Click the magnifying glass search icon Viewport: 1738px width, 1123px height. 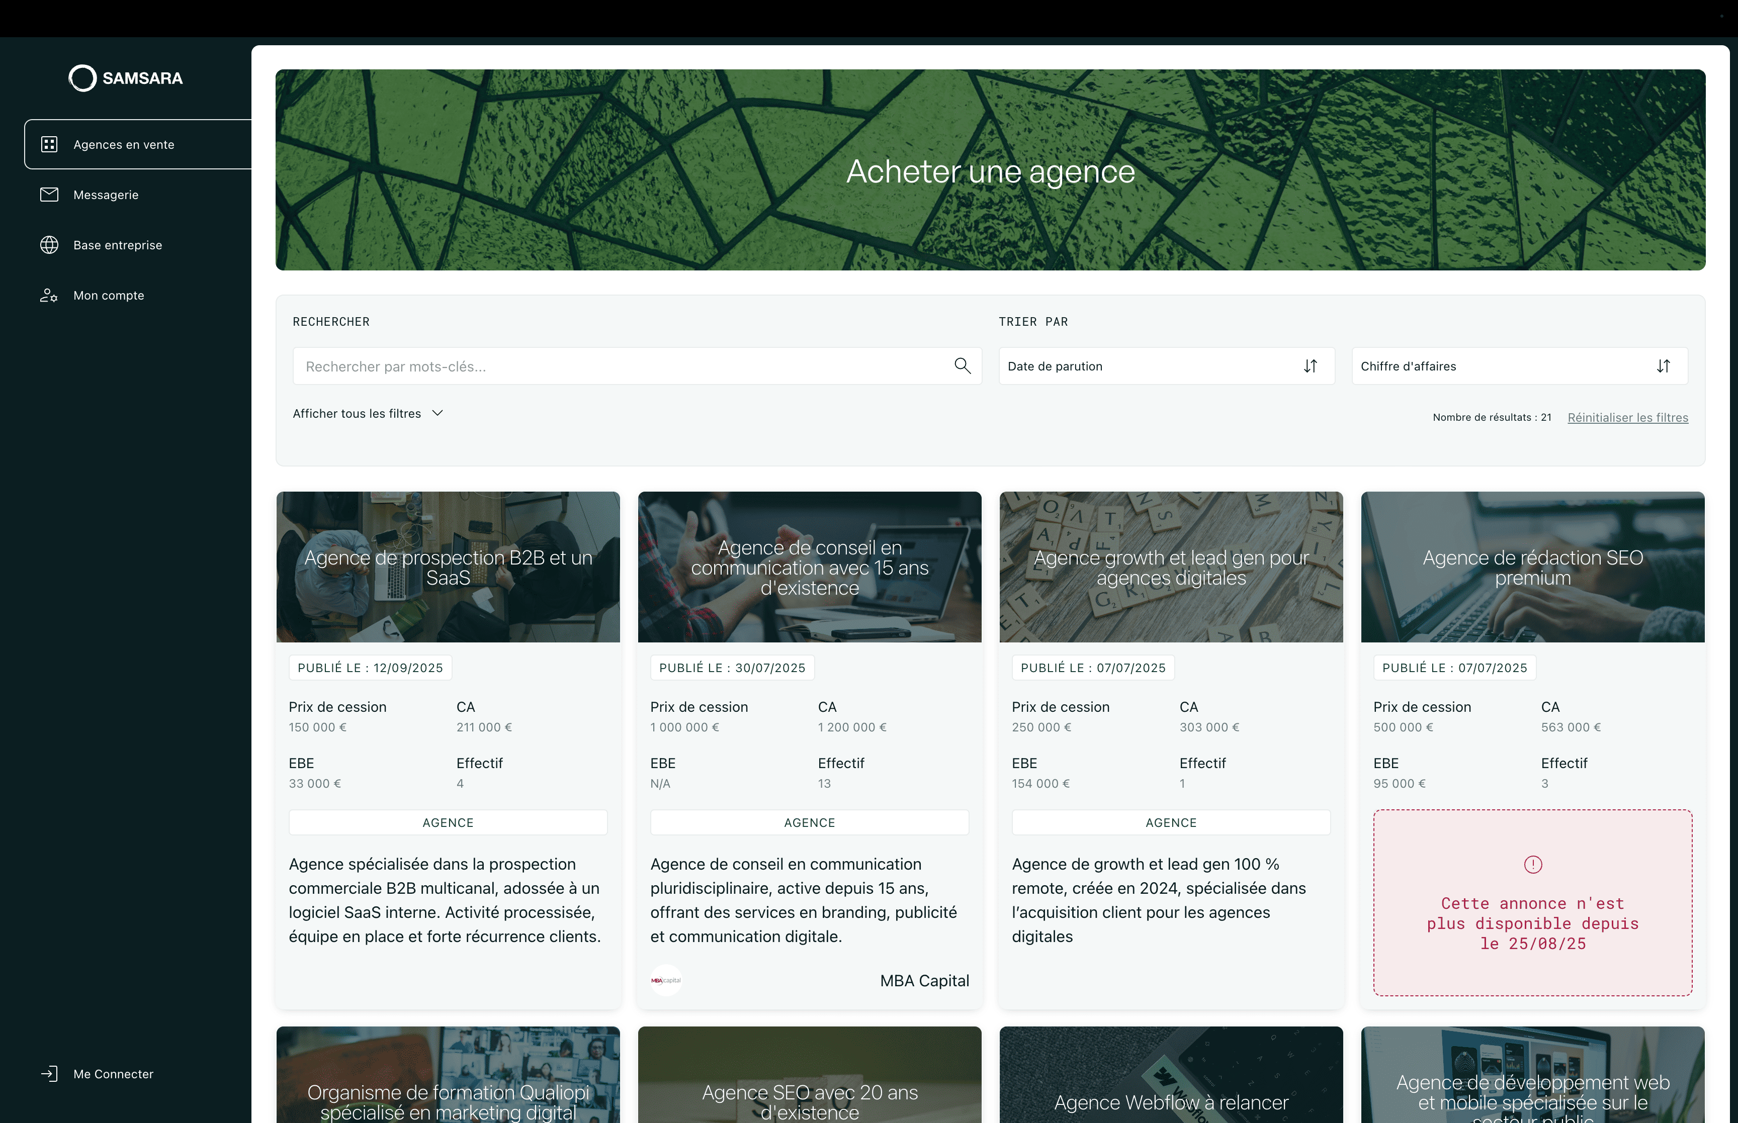click(x=962, y=366)
